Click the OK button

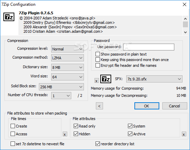click(147, 106)
